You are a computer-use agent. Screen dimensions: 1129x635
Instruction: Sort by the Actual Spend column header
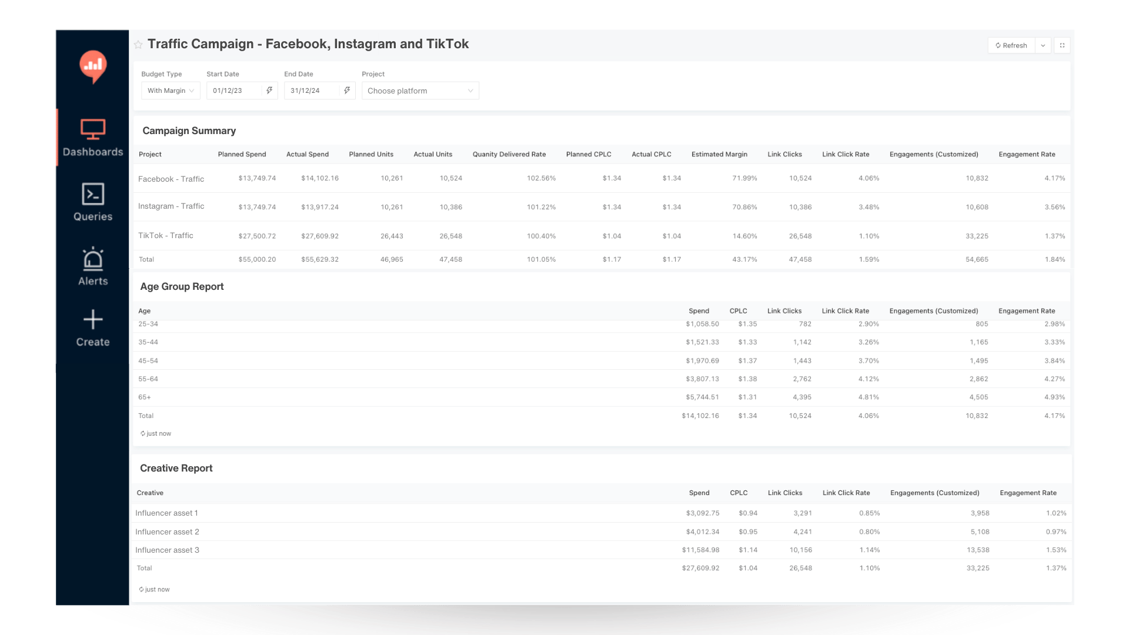click(307, 154)
